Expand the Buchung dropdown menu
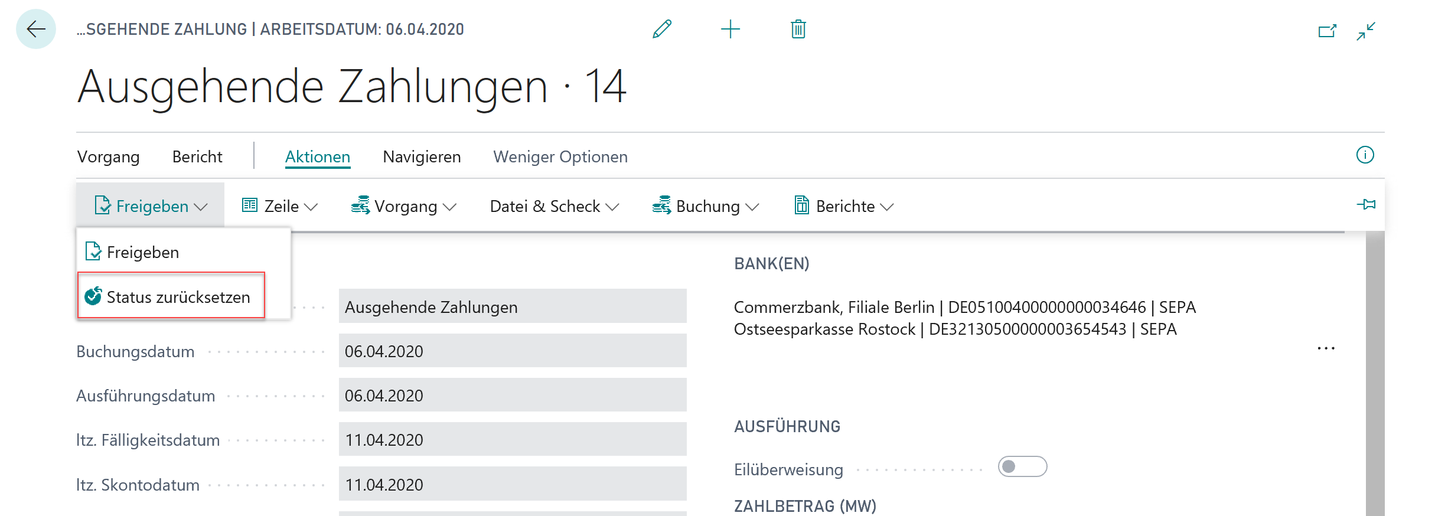1448x516 pixels. [706, 206]
